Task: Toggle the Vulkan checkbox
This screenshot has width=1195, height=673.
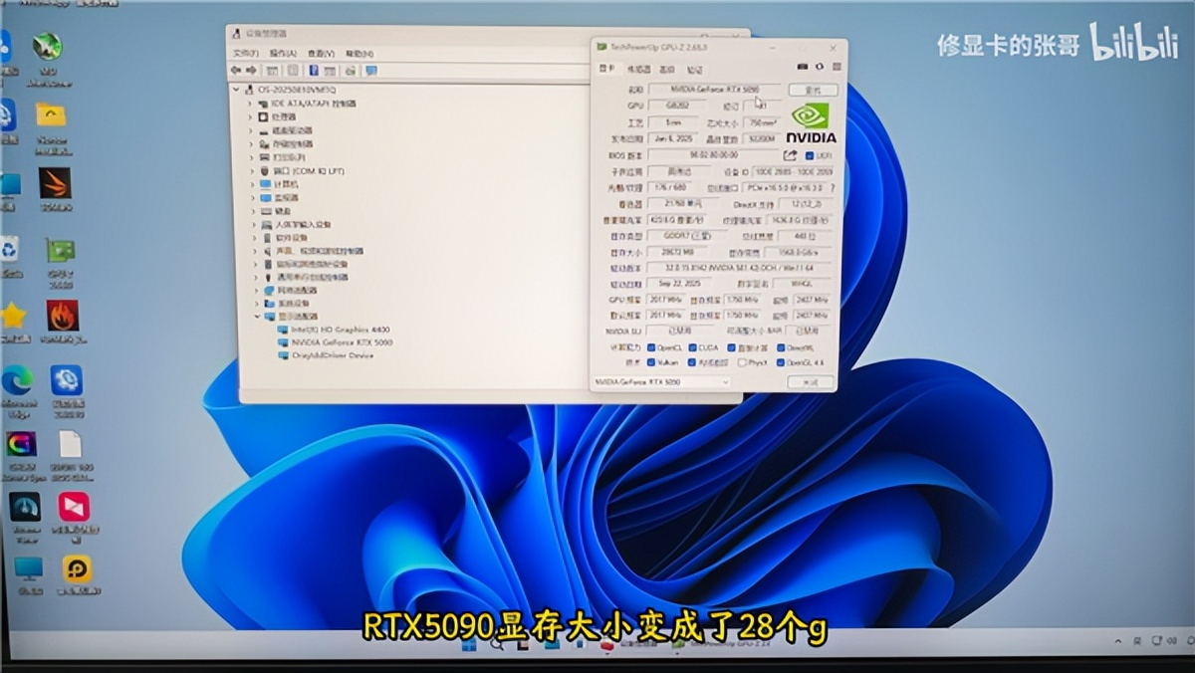Action: [651, 362]
